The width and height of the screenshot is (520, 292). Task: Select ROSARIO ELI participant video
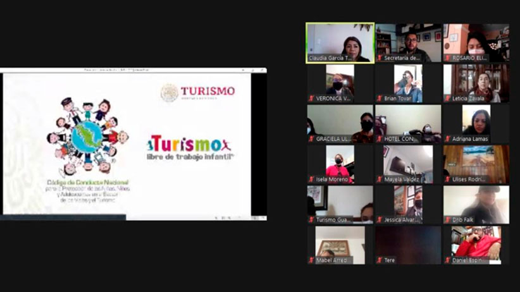coord(476,41)
